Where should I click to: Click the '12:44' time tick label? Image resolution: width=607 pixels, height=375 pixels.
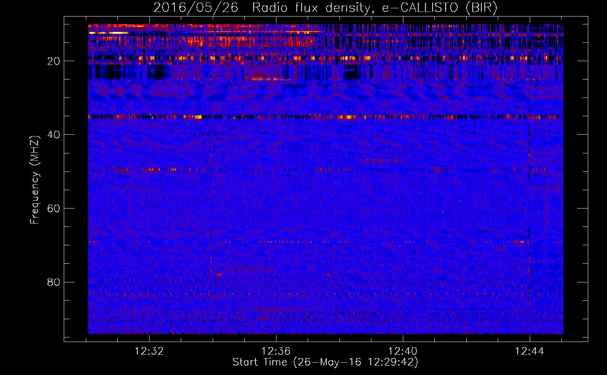coord(529,351)
